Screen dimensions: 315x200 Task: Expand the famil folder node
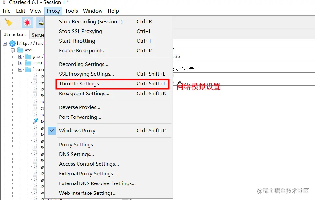[20, 63]
